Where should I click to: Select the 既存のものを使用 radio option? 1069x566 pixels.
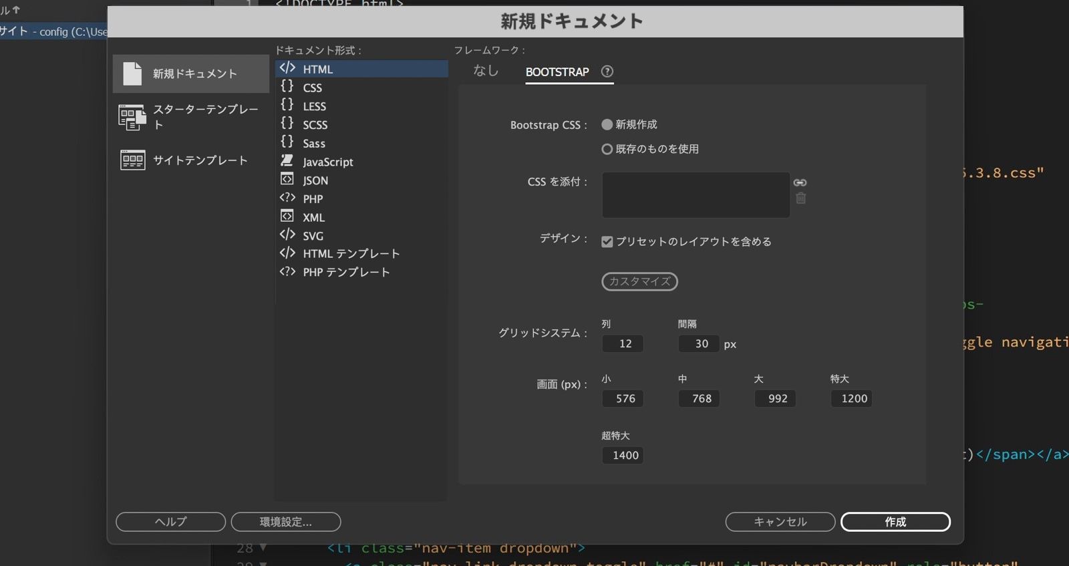607,149
